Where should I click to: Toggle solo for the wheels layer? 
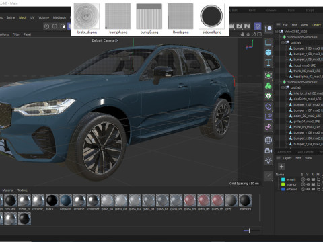click(x=303, y=179)
